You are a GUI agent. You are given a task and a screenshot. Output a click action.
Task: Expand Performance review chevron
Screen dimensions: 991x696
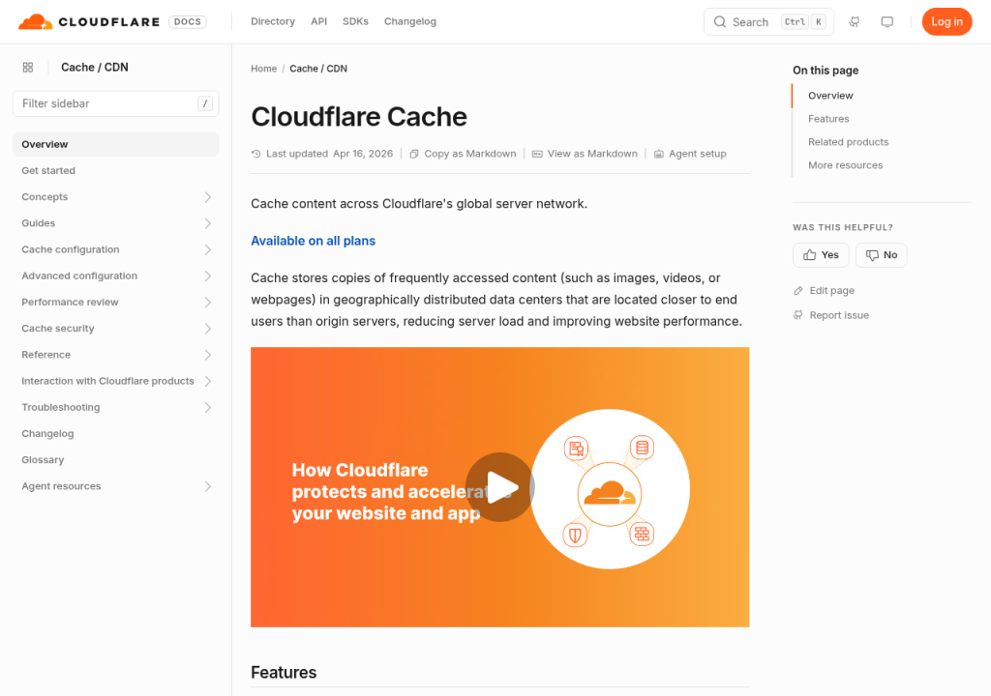(207, 303)
